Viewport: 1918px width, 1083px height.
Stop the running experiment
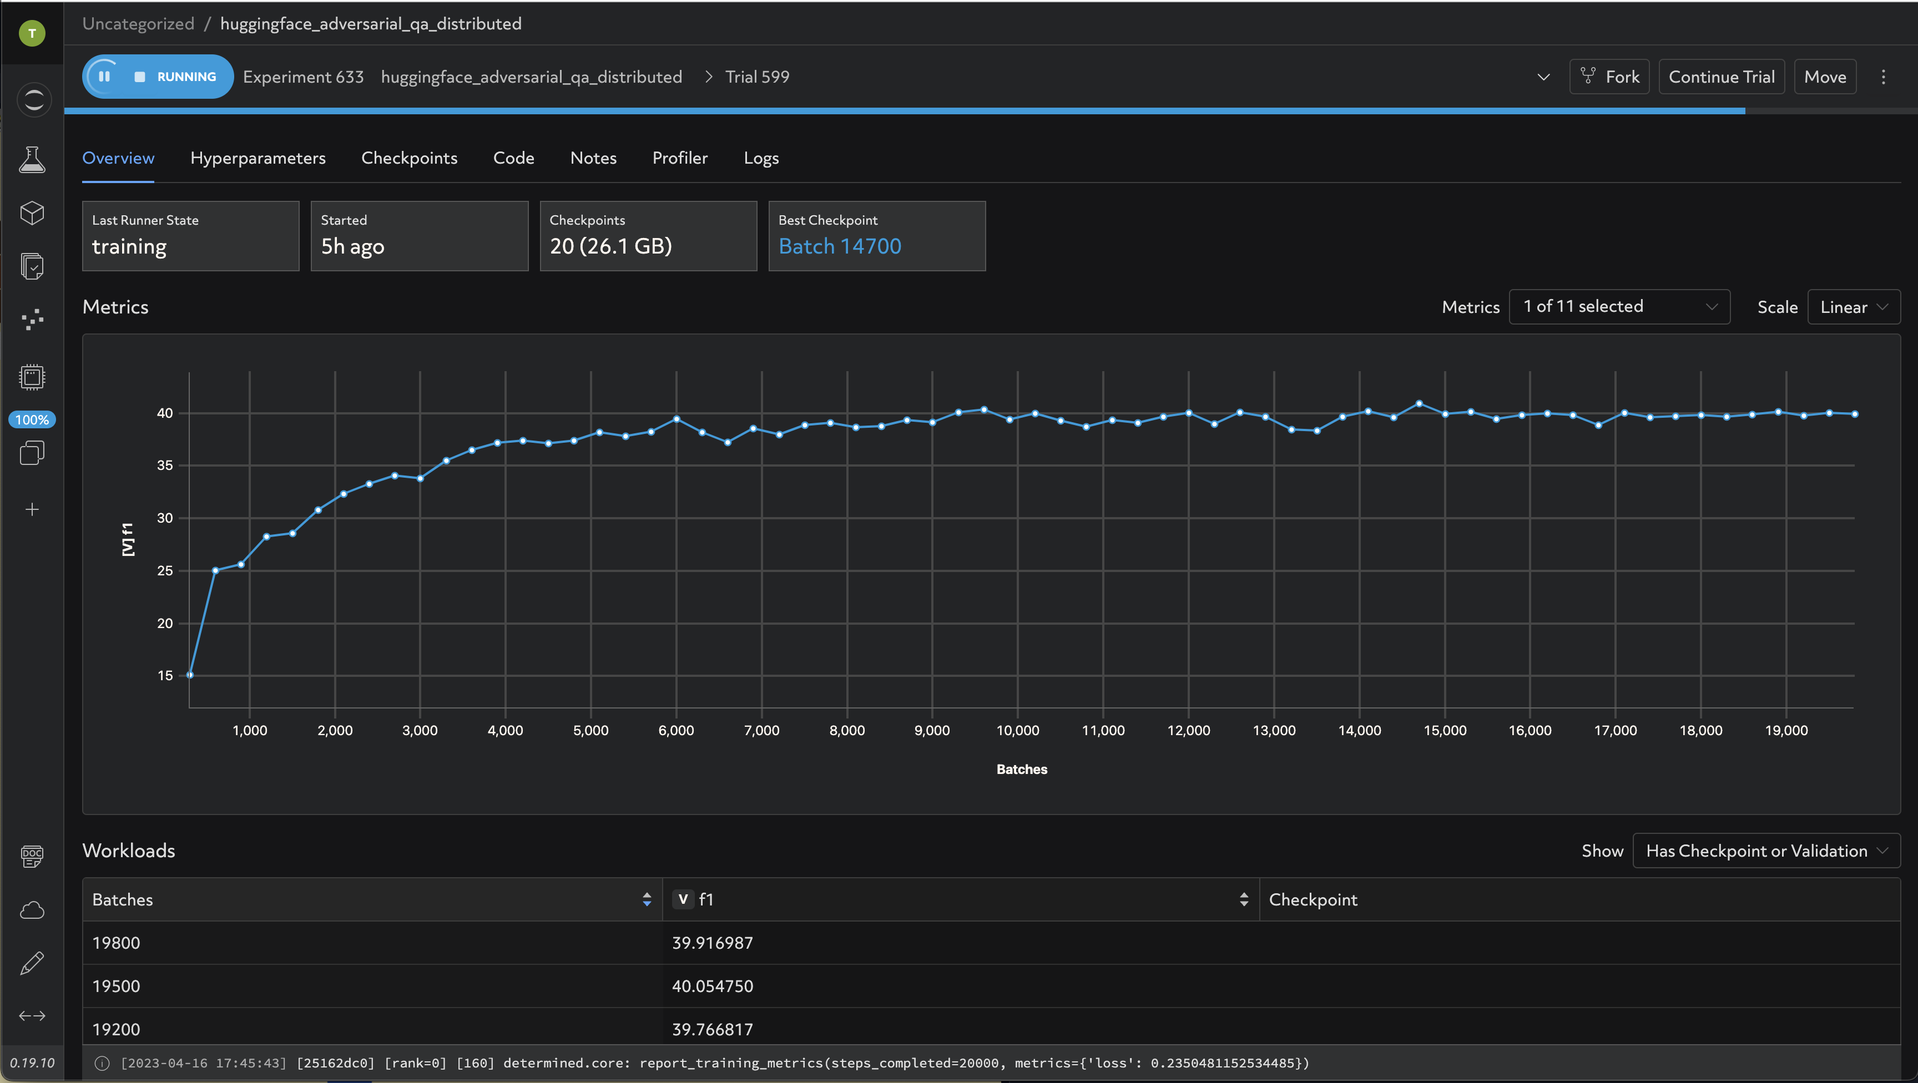tap(139, 77)
